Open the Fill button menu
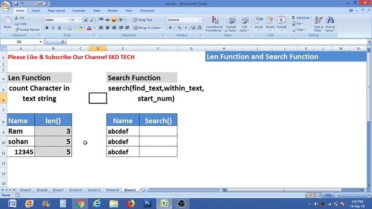372x209 pixels. [298, 24]
